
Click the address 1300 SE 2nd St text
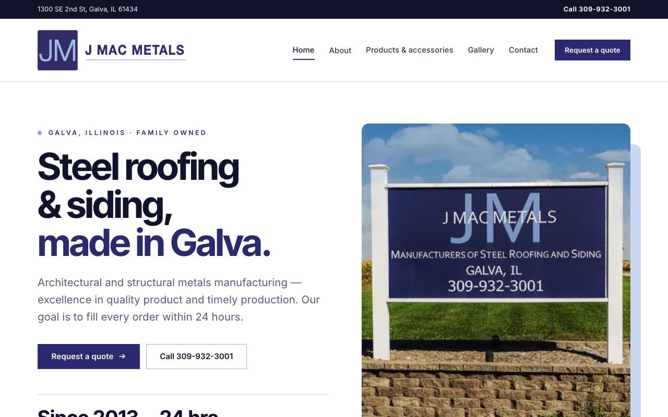88,9
